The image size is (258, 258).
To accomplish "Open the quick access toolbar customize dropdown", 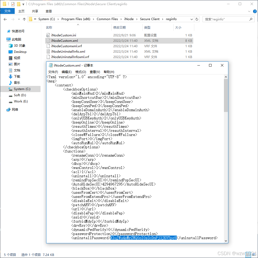I will tap(23, 4).
